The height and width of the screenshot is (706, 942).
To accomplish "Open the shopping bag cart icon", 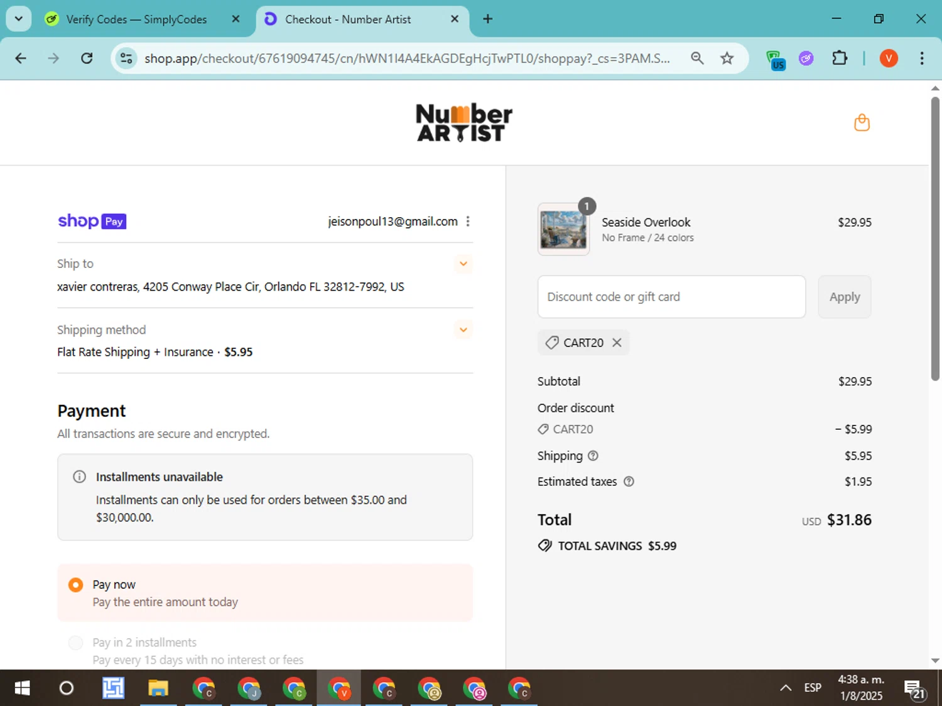I will pos(862,122).
